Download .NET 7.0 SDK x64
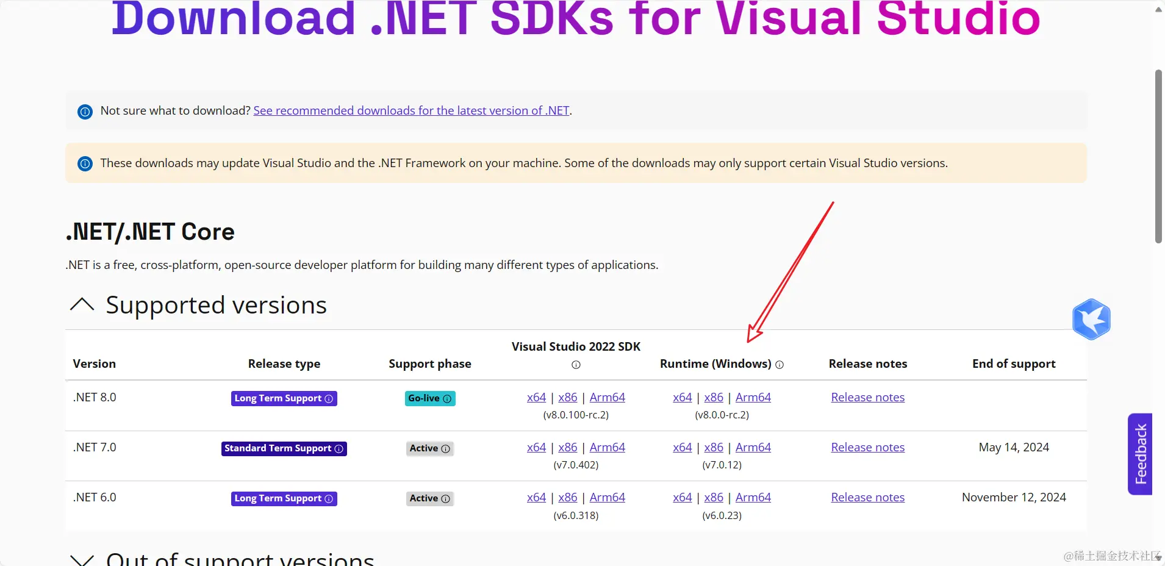 pos(536,447)
